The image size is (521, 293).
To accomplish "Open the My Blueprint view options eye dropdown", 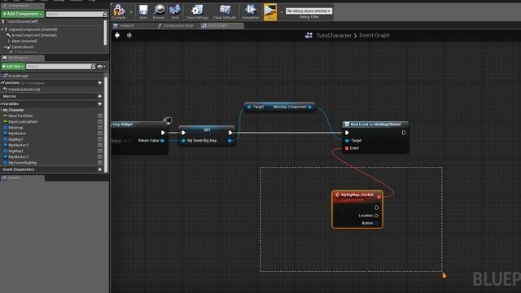I will (101, 67).
